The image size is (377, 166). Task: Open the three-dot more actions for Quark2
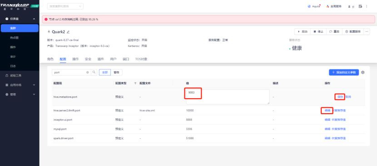(367, 31)
